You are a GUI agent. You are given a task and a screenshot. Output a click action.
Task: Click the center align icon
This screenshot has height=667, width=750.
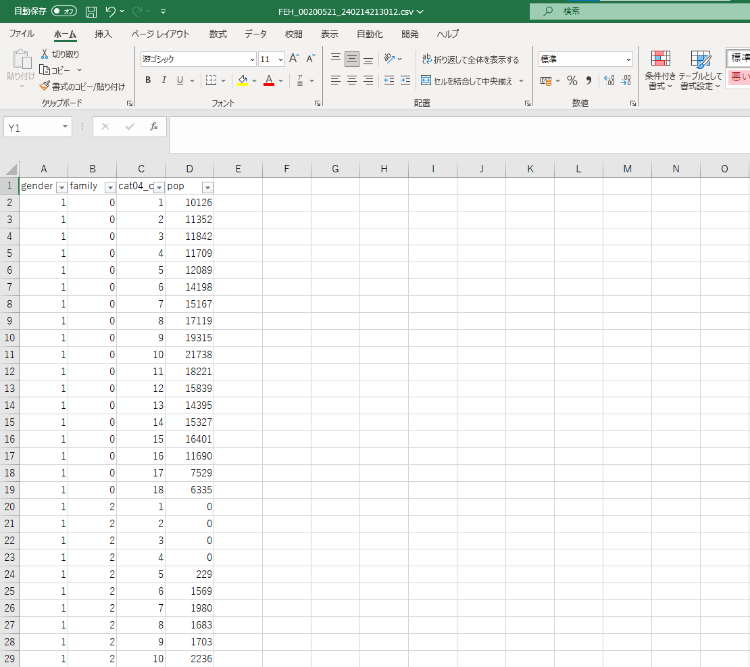[352, 80]
